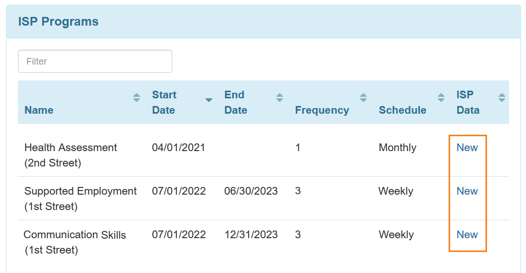The width and height of the screenshot is (526, 273).
Task: Click the Frequency column header text
Action: tap(322, 110)
